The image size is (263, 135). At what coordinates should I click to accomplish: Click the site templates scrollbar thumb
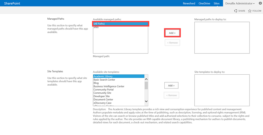[146, 86]
